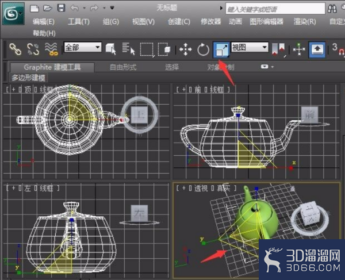Choose rectangular selection region tool
This screenshot has width=345, height=280.
[147, 49]
